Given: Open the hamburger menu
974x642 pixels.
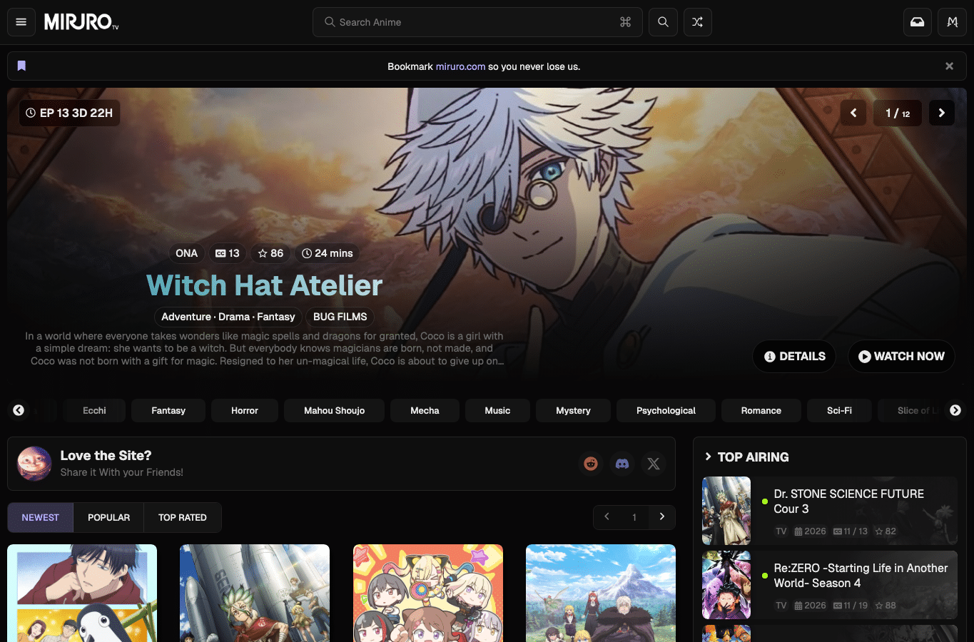Looking at the screenshot, I should (21, 22).
